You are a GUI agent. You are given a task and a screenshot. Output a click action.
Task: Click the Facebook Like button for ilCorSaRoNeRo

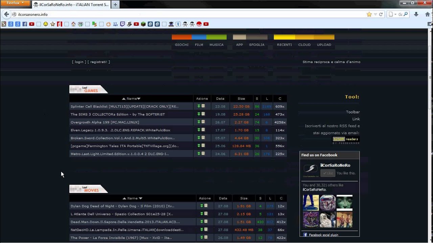pos(328,173)
